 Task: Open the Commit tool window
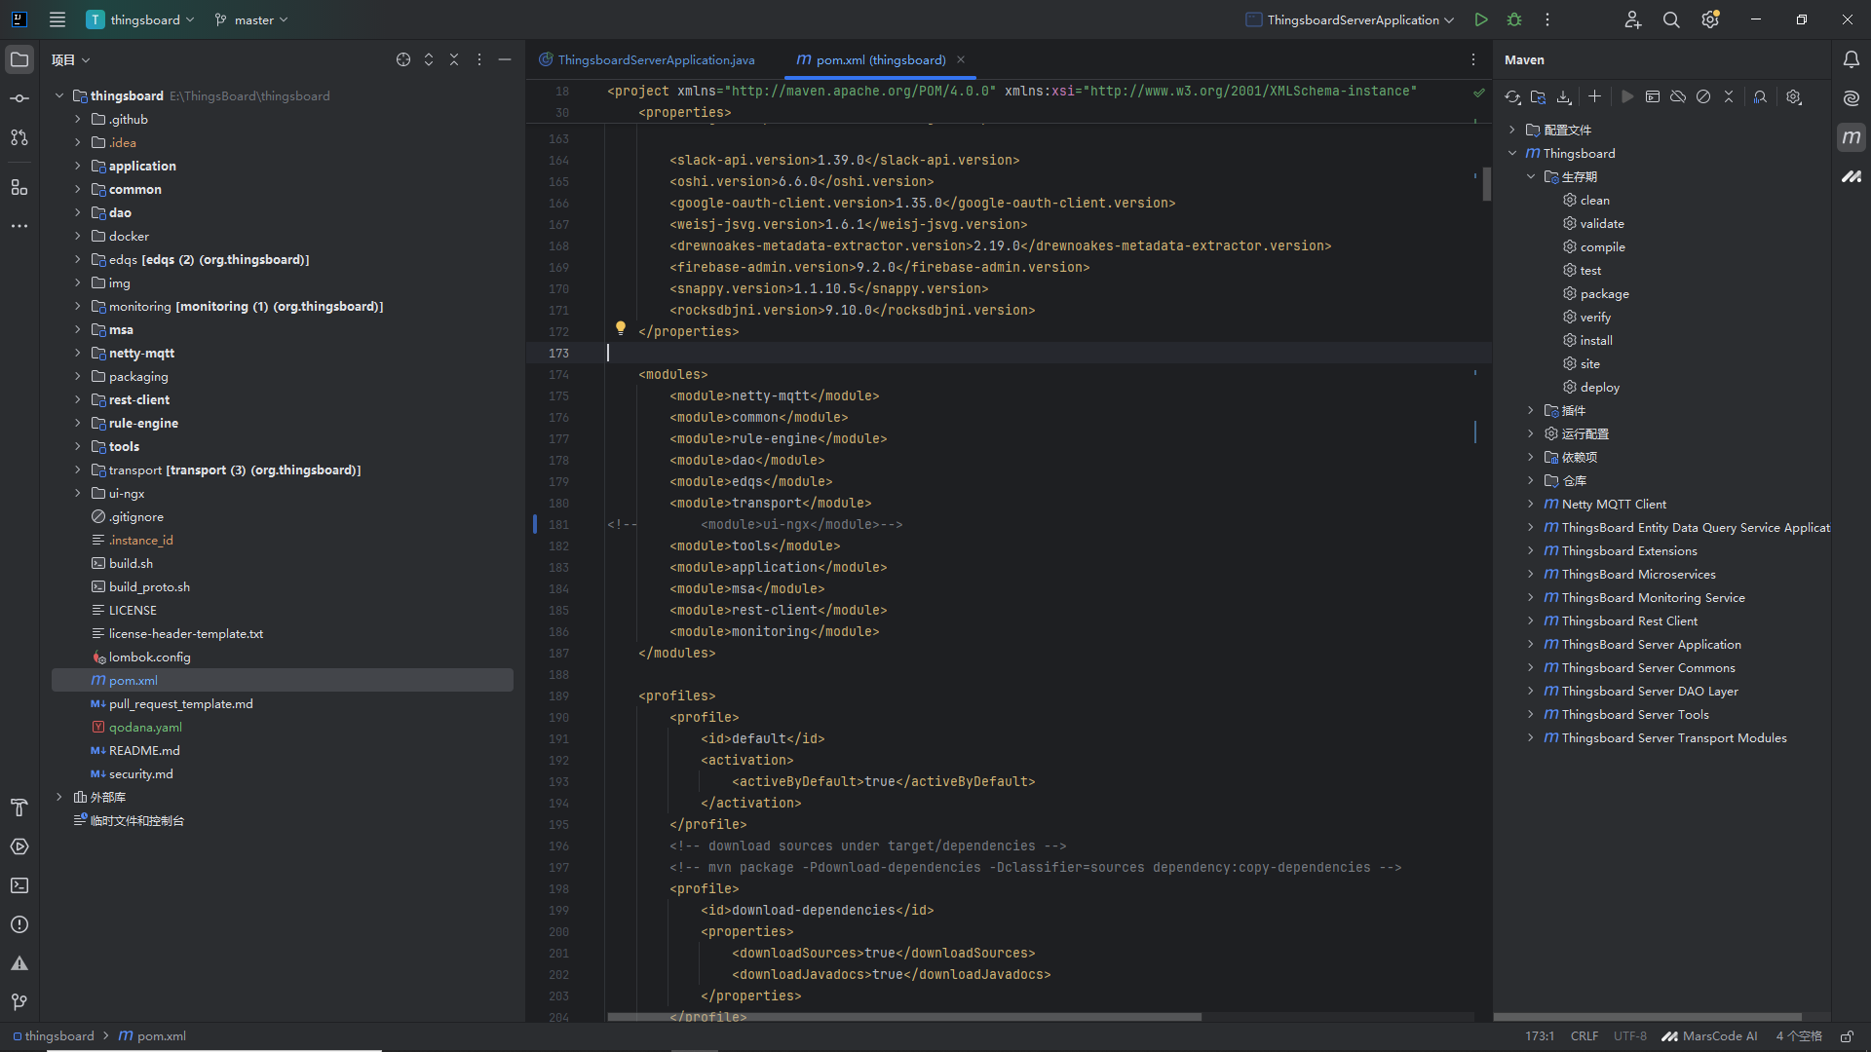pos(19,98)
